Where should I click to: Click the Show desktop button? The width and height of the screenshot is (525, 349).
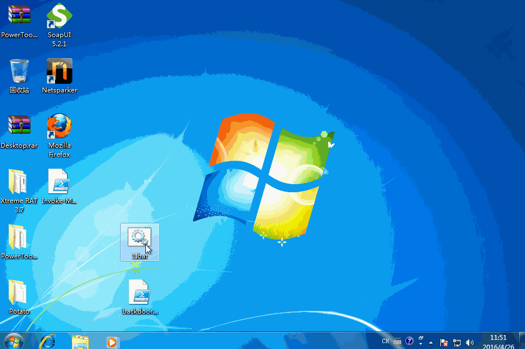pyautogui.click(x=522, y=341)
